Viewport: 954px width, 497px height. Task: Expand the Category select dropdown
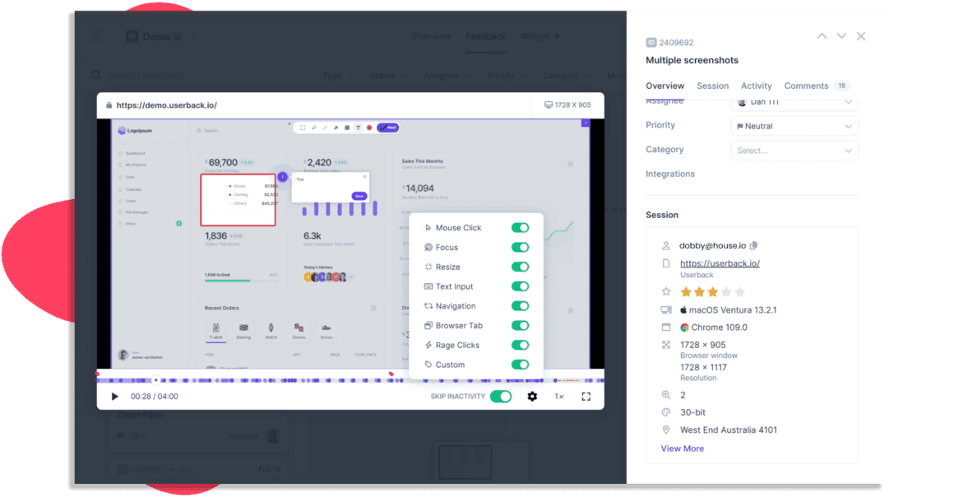pos(794,151)
